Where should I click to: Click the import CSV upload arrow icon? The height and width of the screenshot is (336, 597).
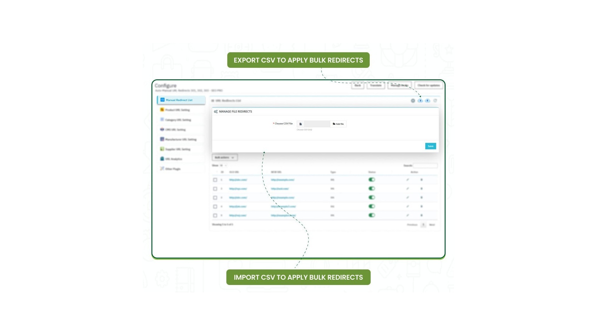coord(428,100)
